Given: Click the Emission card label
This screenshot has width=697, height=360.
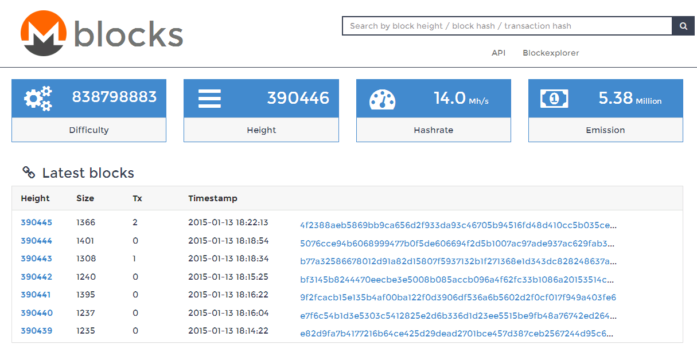Looking at the screenshot, I should (606, 130).
